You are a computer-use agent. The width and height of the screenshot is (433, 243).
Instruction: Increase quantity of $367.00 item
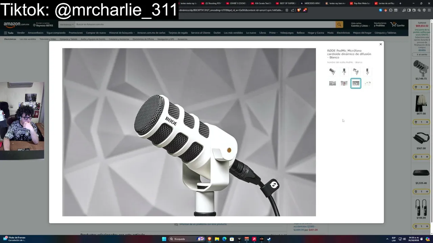(x=427, y=157)
